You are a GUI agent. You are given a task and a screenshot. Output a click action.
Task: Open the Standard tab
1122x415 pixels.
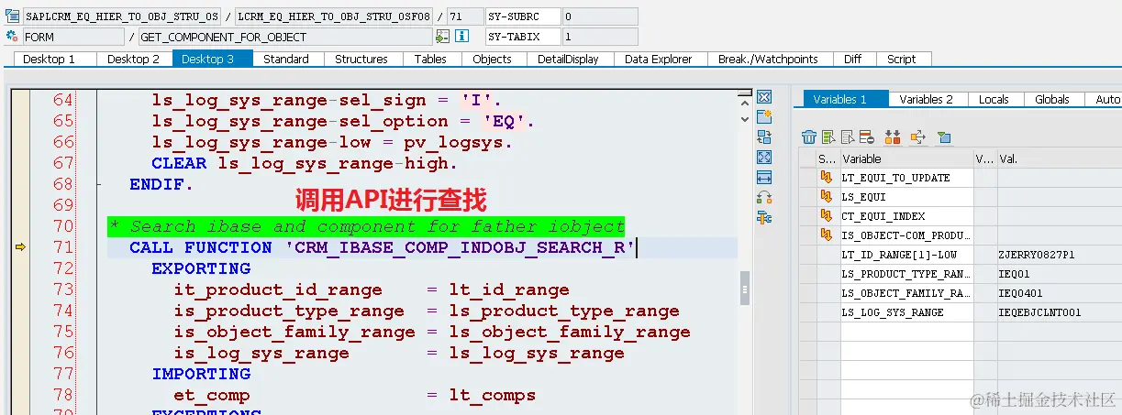pyautogui.click(x=286, y=59)
